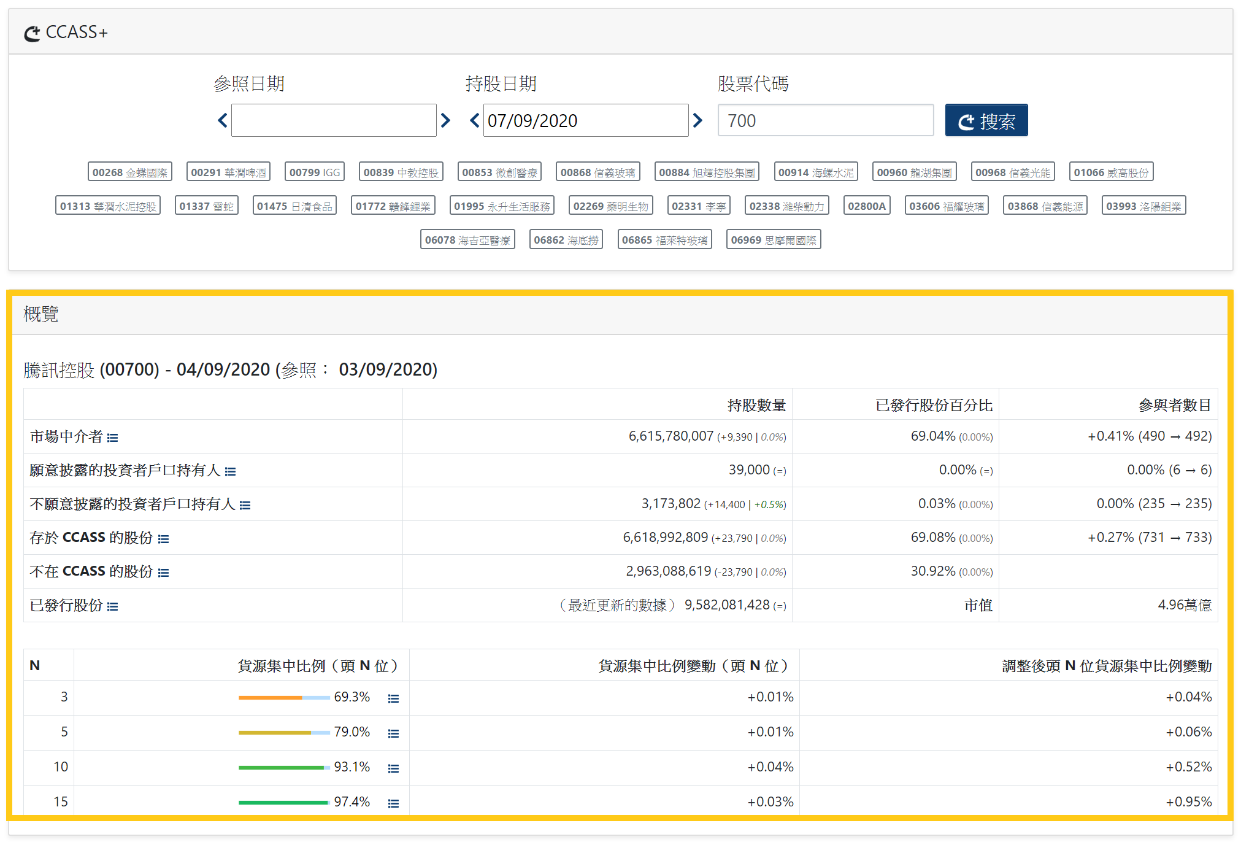Advance holding date with right chevron
This screenshot has height=842, width=1241.
click(x=697, y=120)
